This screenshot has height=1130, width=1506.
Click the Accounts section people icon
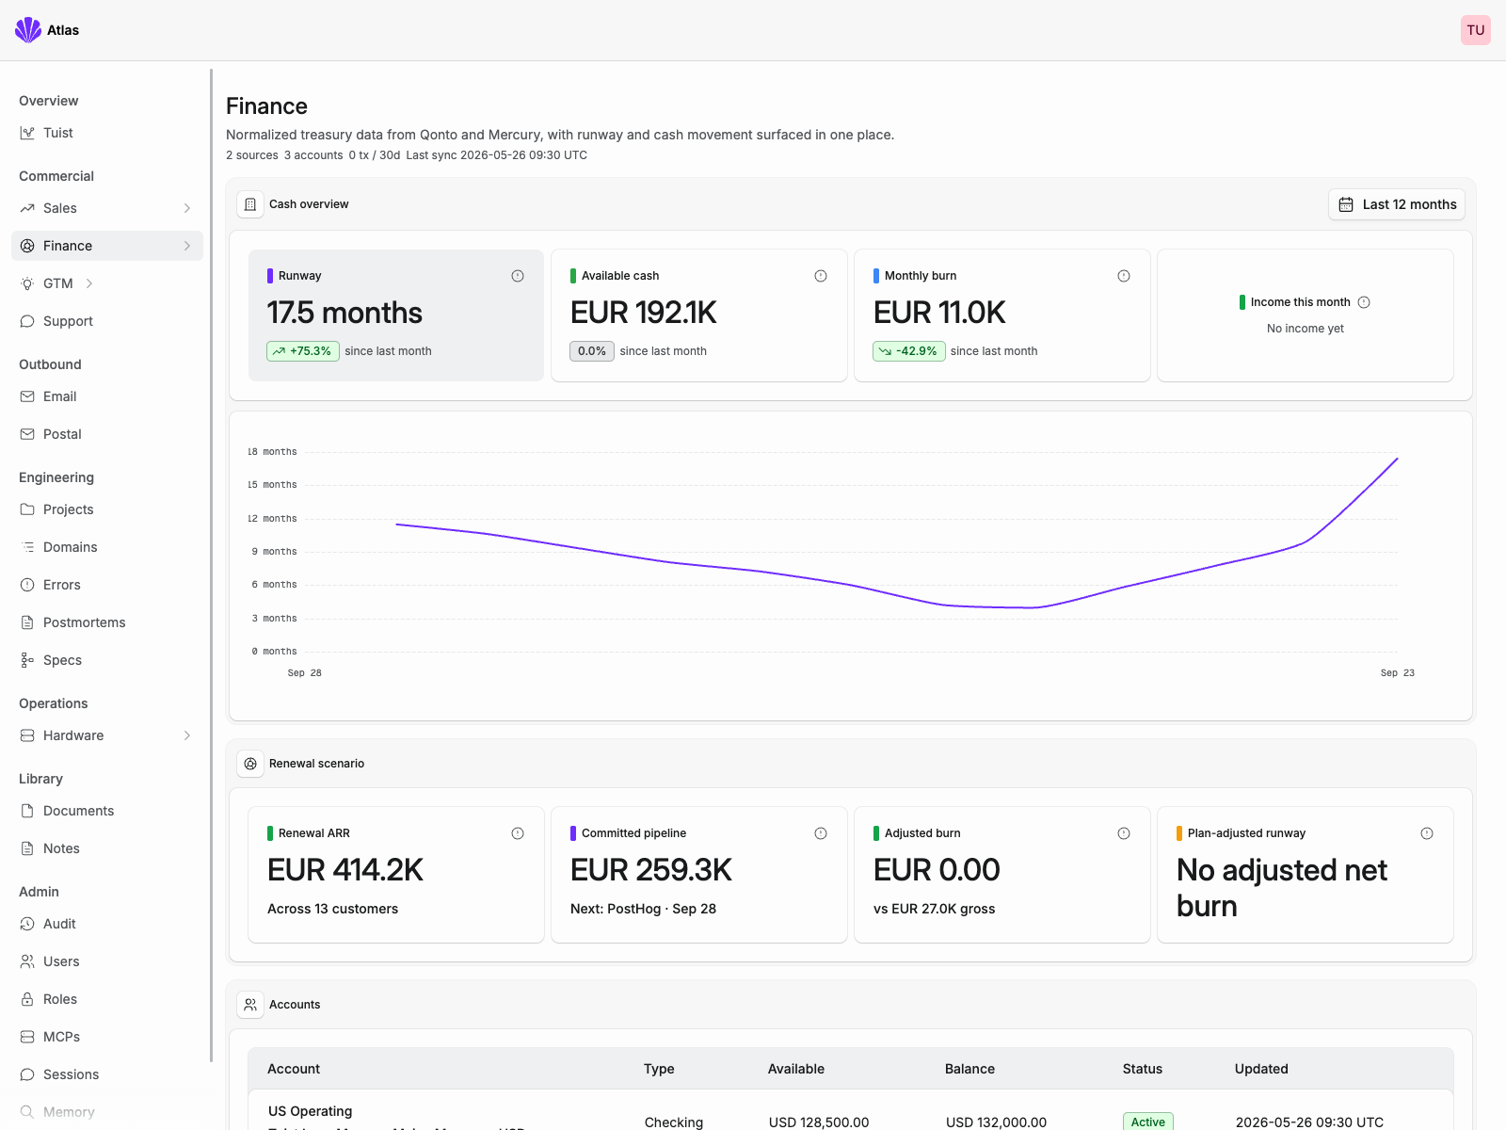coord(250,1005)
